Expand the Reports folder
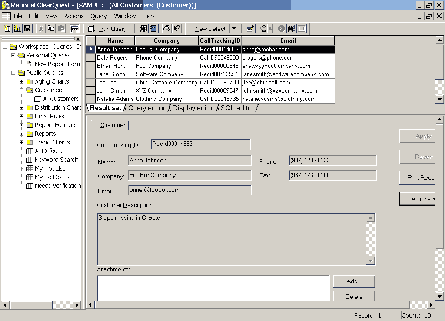445x321 pixels. pyautogui.click(x=22, y=134)
